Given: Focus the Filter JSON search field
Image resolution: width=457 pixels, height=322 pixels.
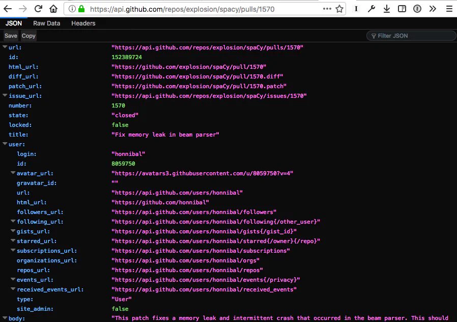Looking at the screenshot, I should click(411, 36).
